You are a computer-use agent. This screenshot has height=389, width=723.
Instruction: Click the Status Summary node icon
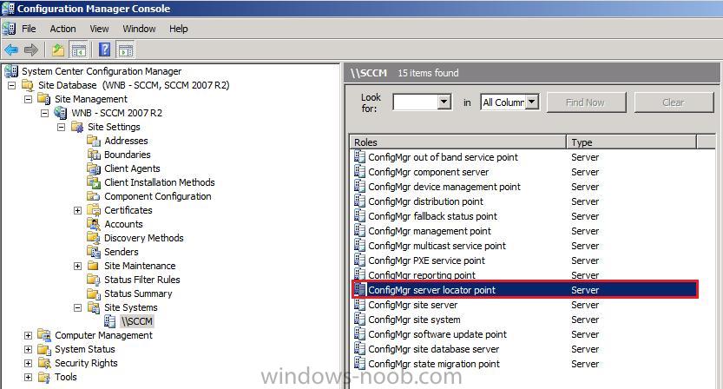coord(94,293)
